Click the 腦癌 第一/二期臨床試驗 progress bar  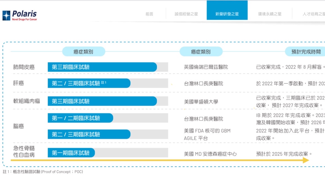(x=80, y=118)
